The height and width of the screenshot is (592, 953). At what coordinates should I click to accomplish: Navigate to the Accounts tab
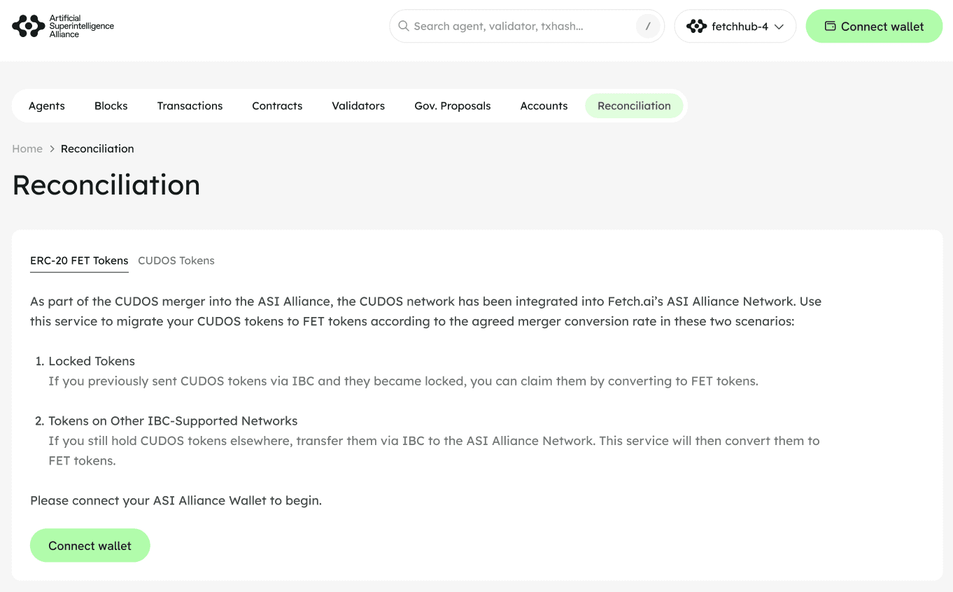(x=544, y=106)
